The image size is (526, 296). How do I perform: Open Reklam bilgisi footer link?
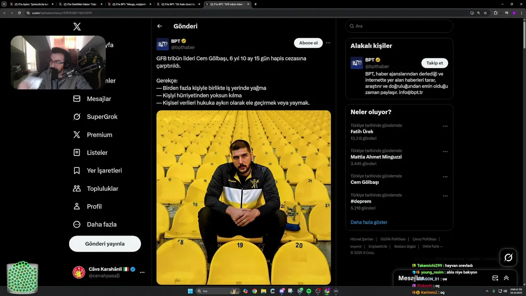[405, 246]
